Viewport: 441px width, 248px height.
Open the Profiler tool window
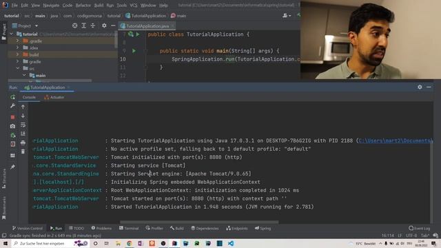click(x=154, y=228)
